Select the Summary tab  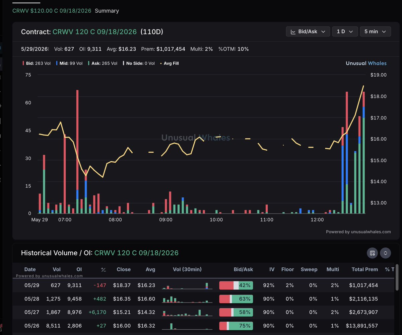[x=107, y=11]
